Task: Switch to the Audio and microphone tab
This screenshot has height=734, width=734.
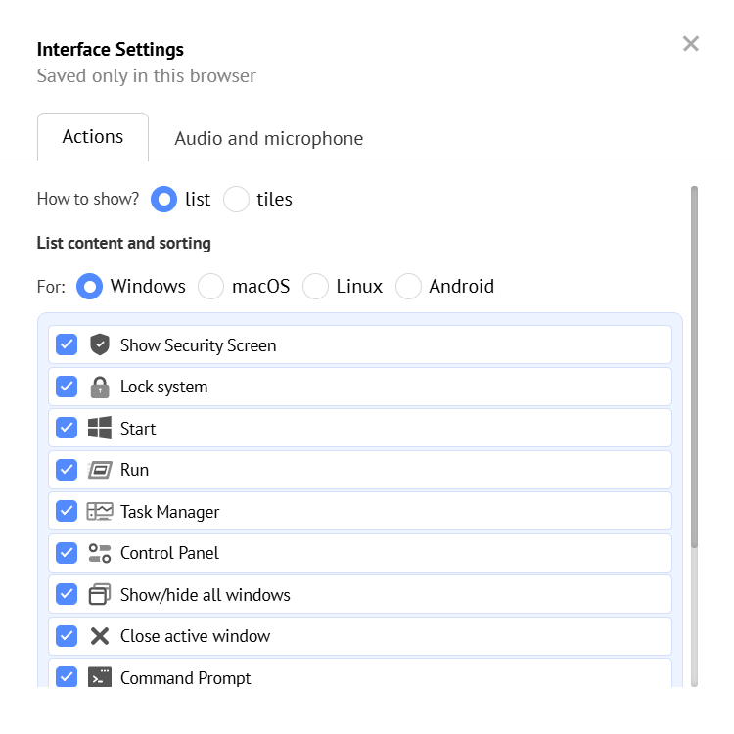Action: coord(268,139)
